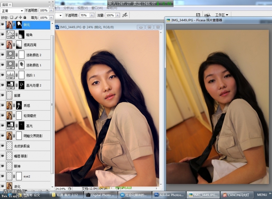Image resolution: width=272 pixels, height=199 pixels.
Task: Expand the 工作区 workspace dropdown
Action: click(x=222, y=15)
